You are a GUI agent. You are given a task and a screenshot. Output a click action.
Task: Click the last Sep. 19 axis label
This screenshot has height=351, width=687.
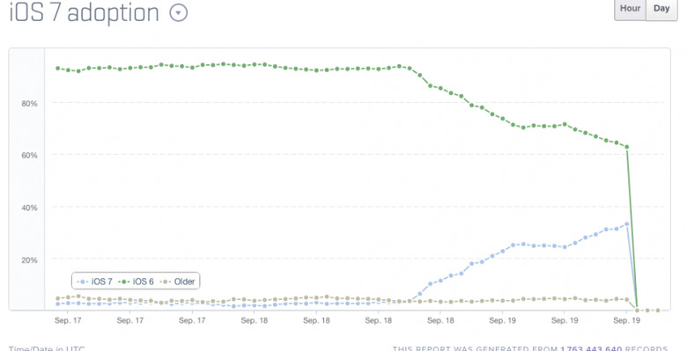(x=626, y=320)
